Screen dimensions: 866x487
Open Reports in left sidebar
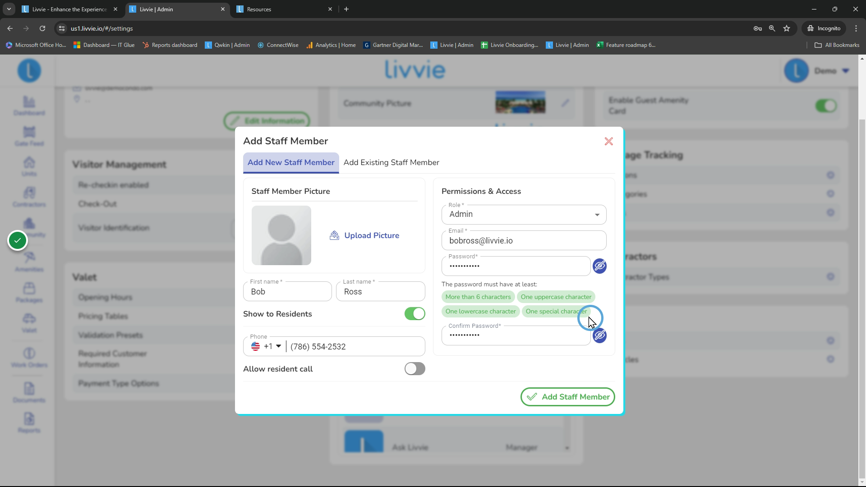point(29,423)
